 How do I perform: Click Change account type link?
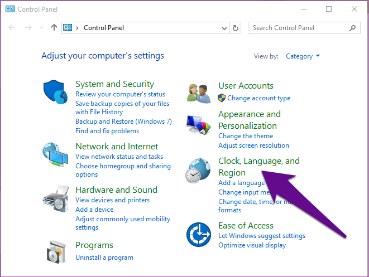(x=258, y=98)
